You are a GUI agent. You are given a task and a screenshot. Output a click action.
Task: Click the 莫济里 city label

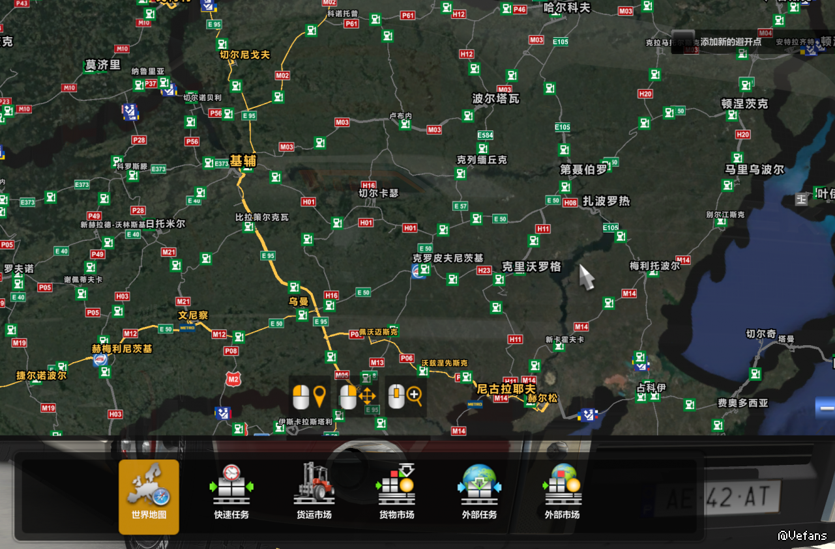pyautogui.click(x=103, y=64)
